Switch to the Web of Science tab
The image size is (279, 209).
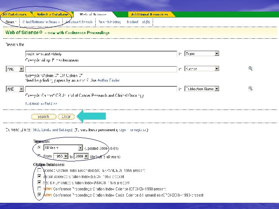point(93,14)
